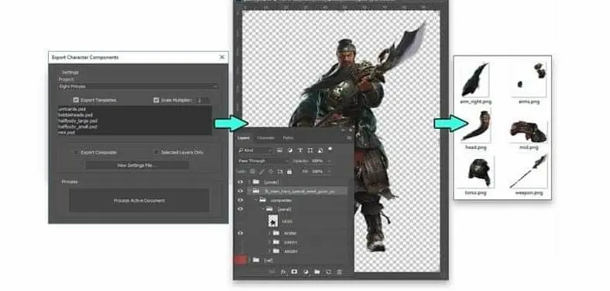Viewport: 610px width, 291px height.
Task: Select the weapon.png thumbnail
Action: (529, 171)
